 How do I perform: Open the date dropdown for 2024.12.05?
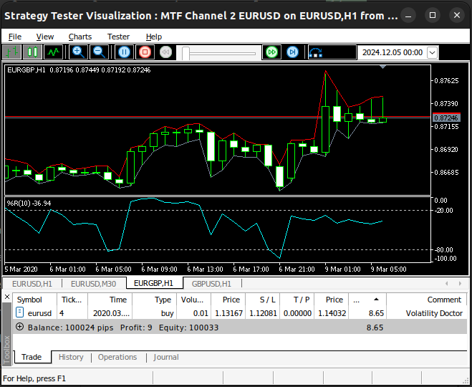(x=433, y=53)
